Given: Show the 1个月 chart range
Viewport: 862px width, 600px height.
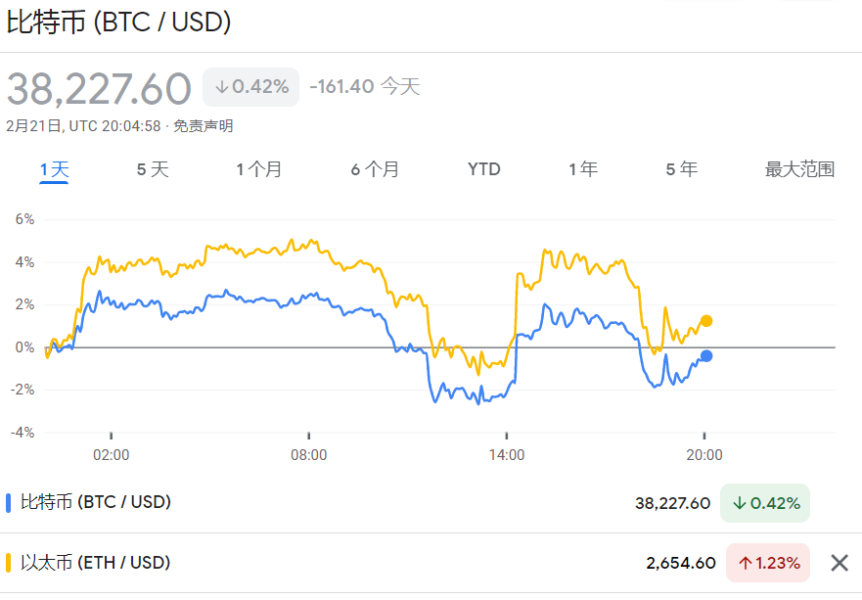Looking at the screenshot, I should 258,169.
